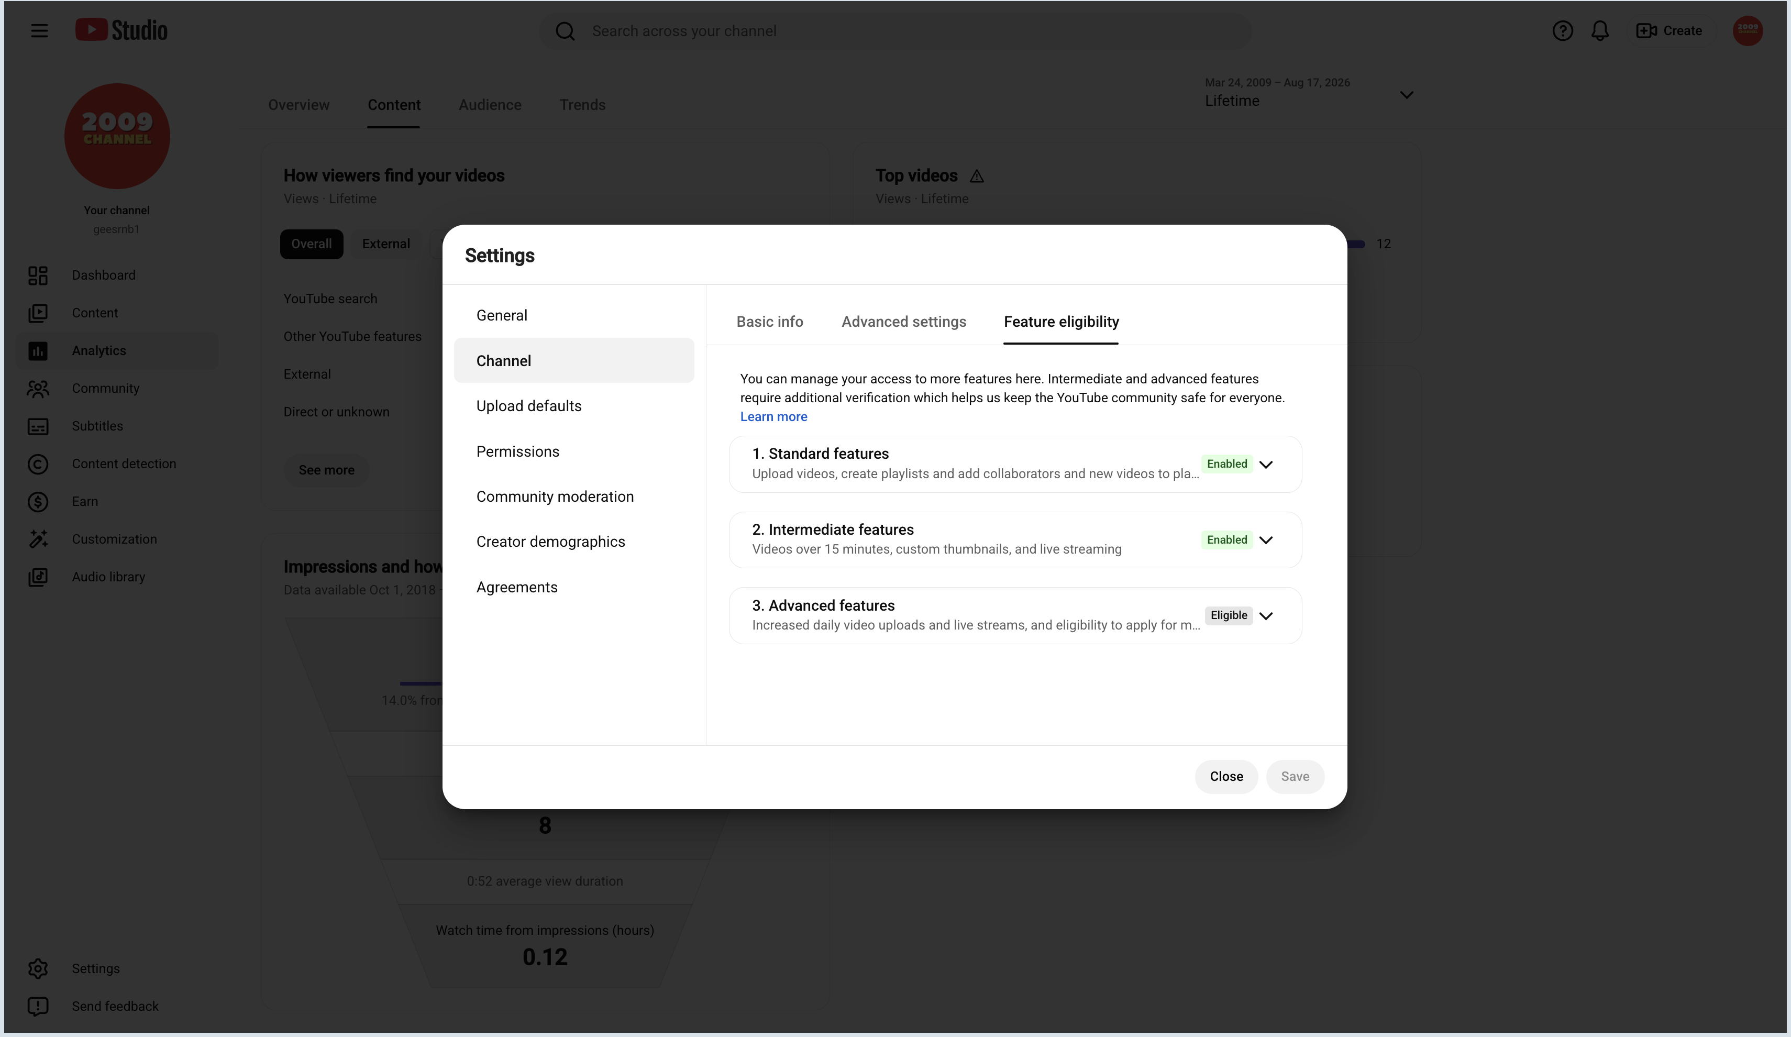Image resolution: width=1791 pixels, height=1037 pixels.
Task: Click the YouTube Studio logo
Action: (x=121, y=30)
